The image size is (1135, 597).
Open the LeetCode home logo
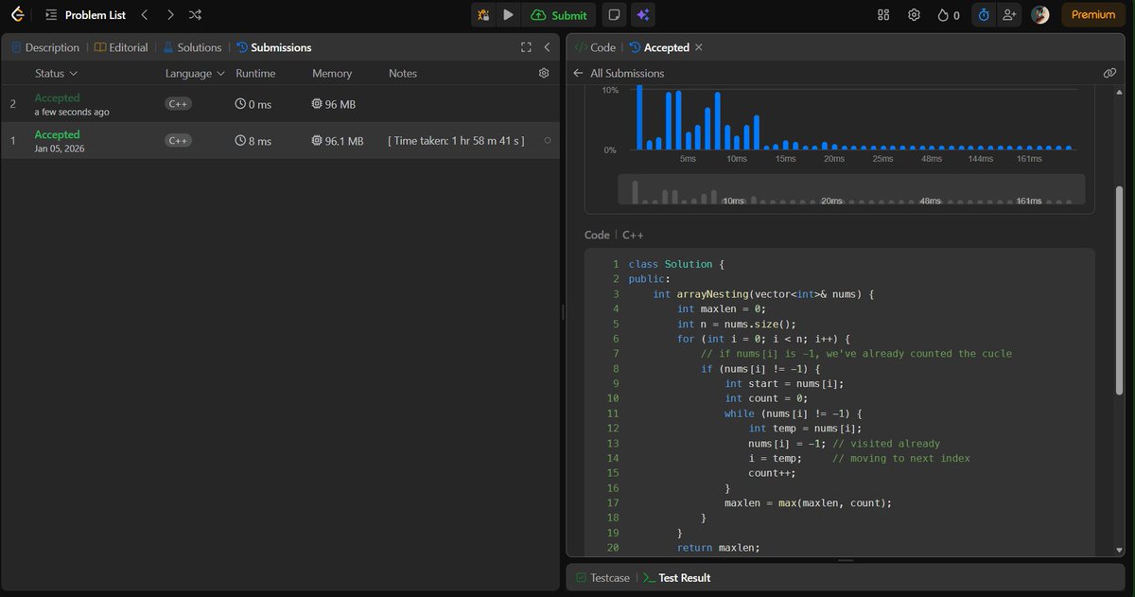[x=17, y=15]
